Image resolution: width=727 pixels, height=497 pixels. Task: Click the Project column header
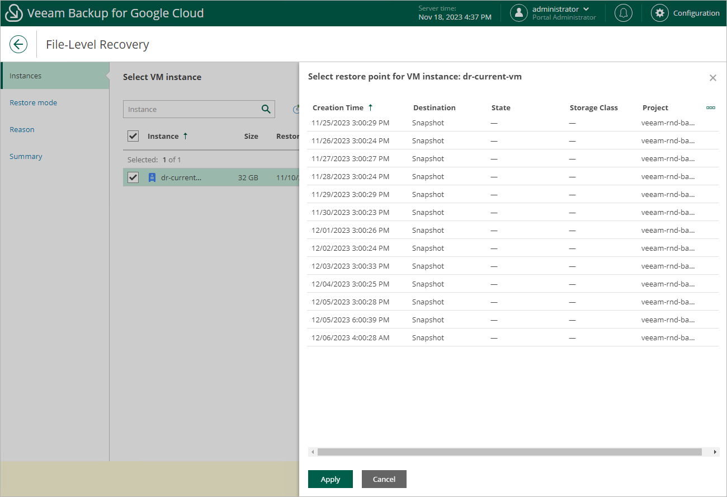click(x=655, y=107)
